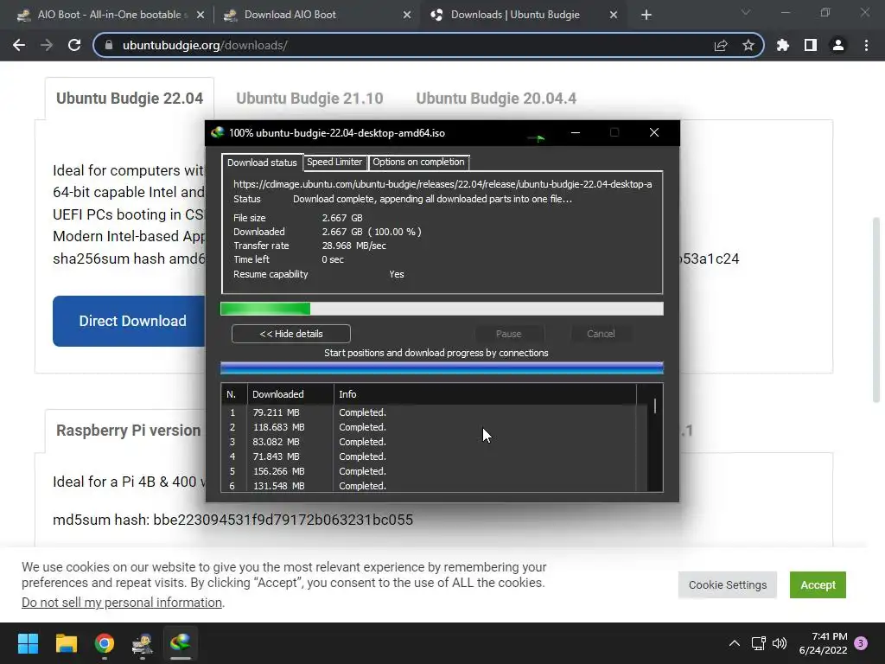Image resolution: width=885 pixels, height=664 pixels.
Task: Select the Downloads | Ubuntu Budgie browser tab
Action: point(523,15)
